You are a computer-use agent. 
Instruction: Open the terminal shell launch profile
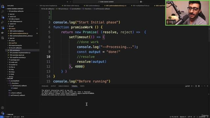click(x=188, y=86)
